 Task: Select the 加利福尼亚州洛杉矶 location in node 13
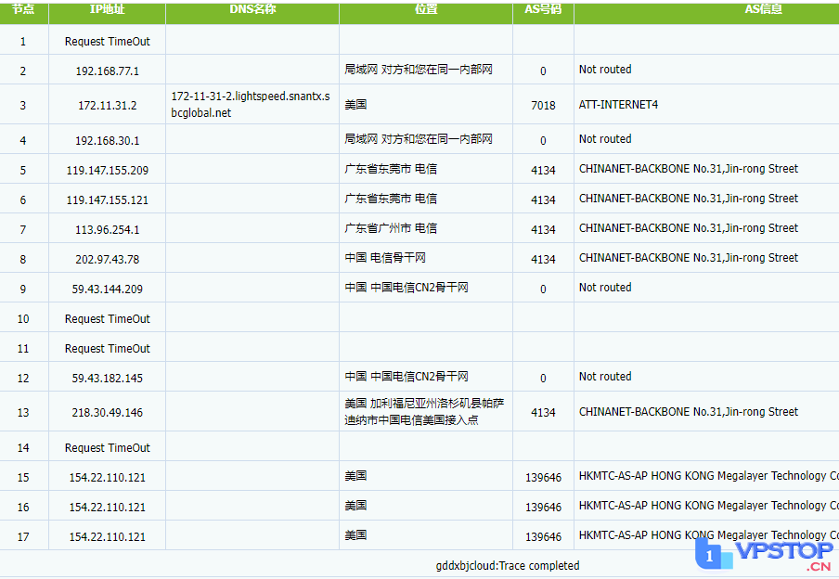(424, 411)
